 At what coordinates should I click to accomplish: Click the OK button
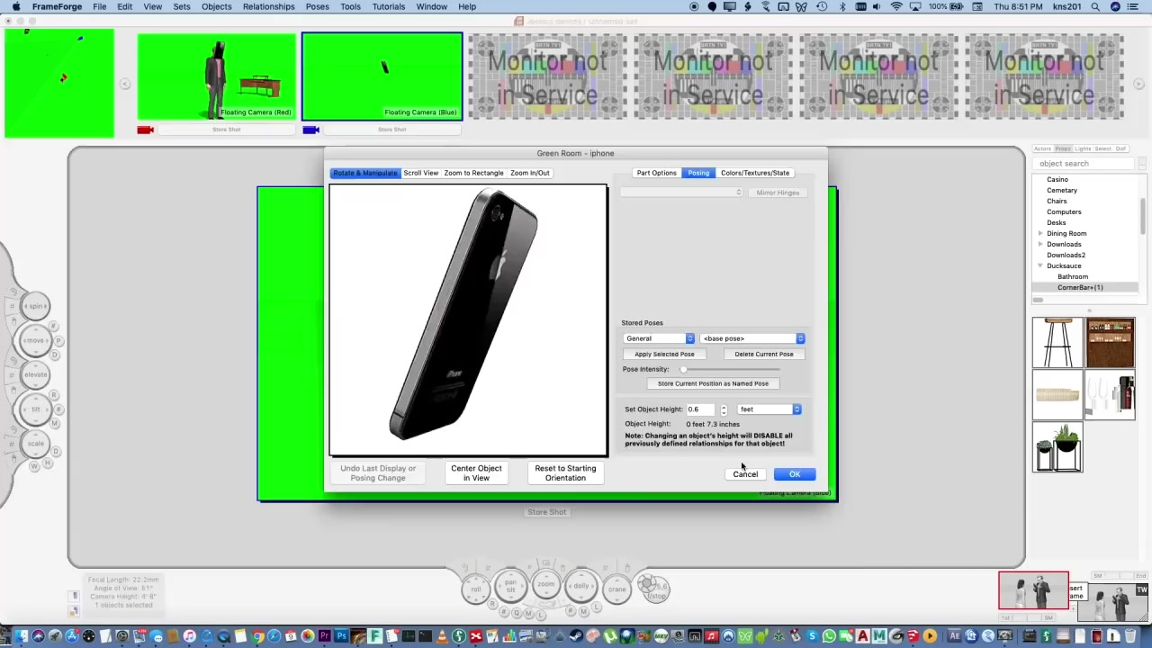795,474
